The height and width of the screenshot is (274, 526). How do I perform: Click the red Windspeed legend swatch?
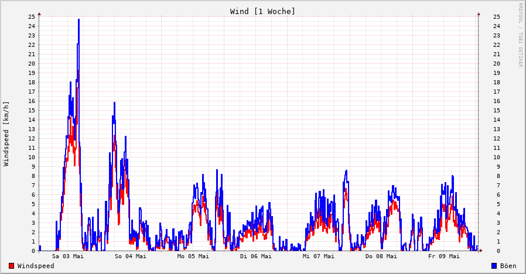11,266
